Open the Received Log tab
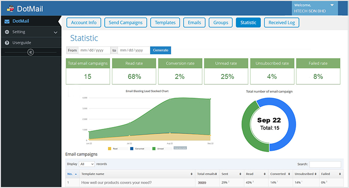The width and height of the screenshot is (349, 188). pyautogui.click(x=282, y=22)
